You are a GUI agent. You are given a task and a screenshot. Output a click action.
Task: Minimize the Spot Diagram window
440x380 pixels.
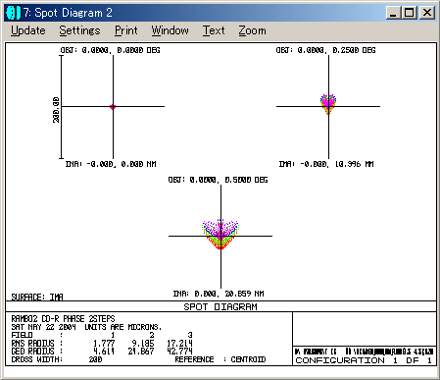pyautogui.click(x=393, y=13)
